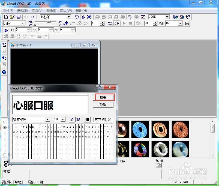Play the animation
Viewport: 219px width, 186px height.
(124, 23)
